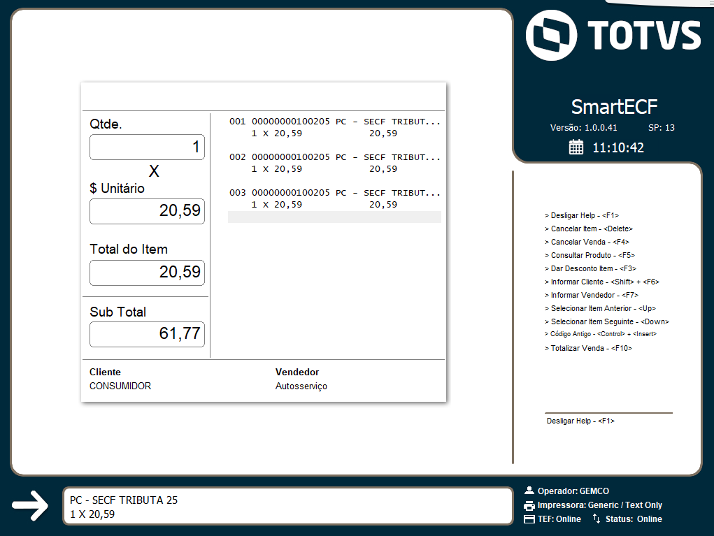Click the SmartECF title
714x536 pixels.
click(614, 107)
